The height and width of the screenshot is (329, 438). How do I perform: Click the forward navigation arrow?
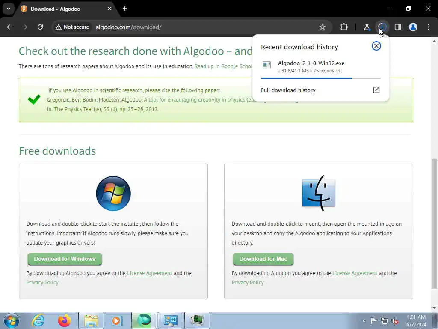point(25,27)
